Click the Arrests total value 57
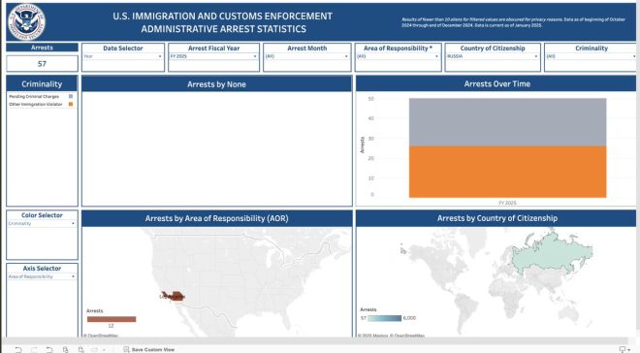640x353 pixels. point(42,64)
